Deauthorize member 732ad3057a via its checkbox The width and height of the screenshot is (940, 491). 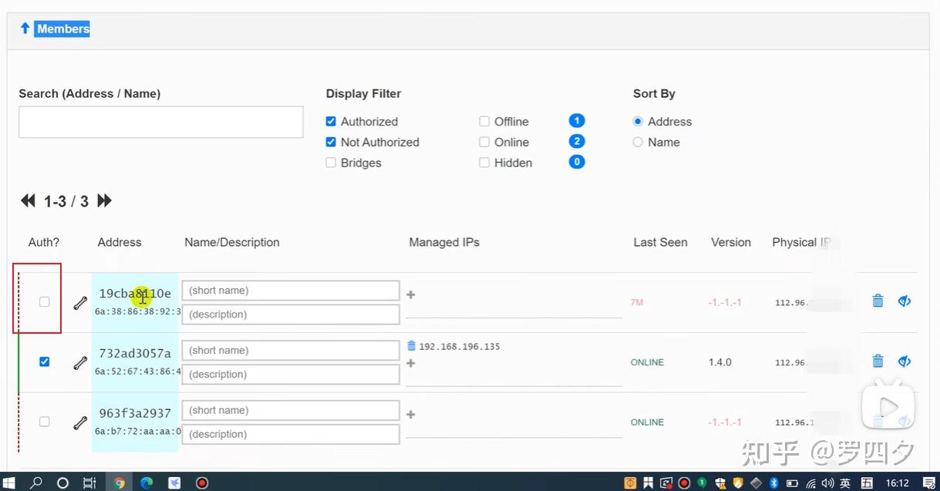coord(44,361)
